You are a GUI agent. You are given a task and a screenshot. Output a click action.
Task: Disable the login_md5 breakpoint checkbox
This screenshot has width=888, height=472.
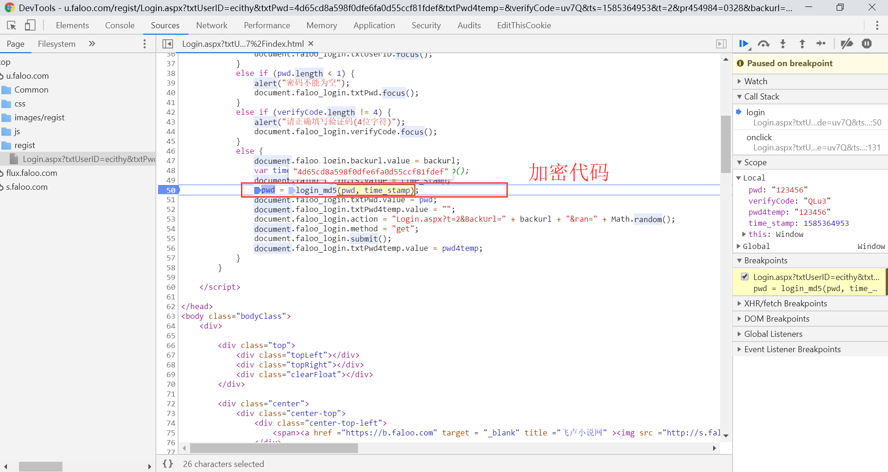point(745,277)
